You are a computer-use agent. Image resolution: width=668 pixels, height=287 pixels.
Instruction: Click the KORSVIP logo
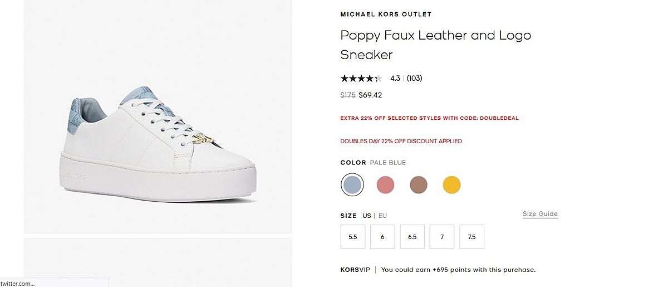(x=355, y=270)
